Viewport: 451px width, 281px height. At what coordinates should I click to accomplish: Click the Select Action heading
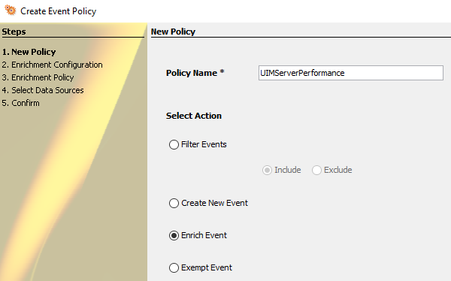coord(194,116)
